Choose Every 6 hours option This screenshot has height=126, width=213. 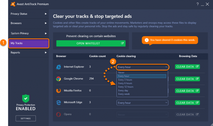click(x=142, y=83)
